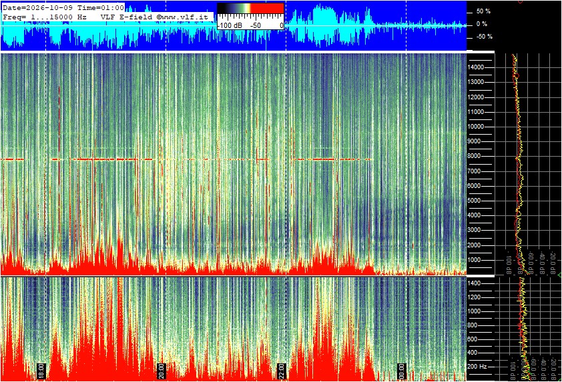562x382 pixels.
Task: Click the 50 % amplitude axis label
Action: pos(483,11)
